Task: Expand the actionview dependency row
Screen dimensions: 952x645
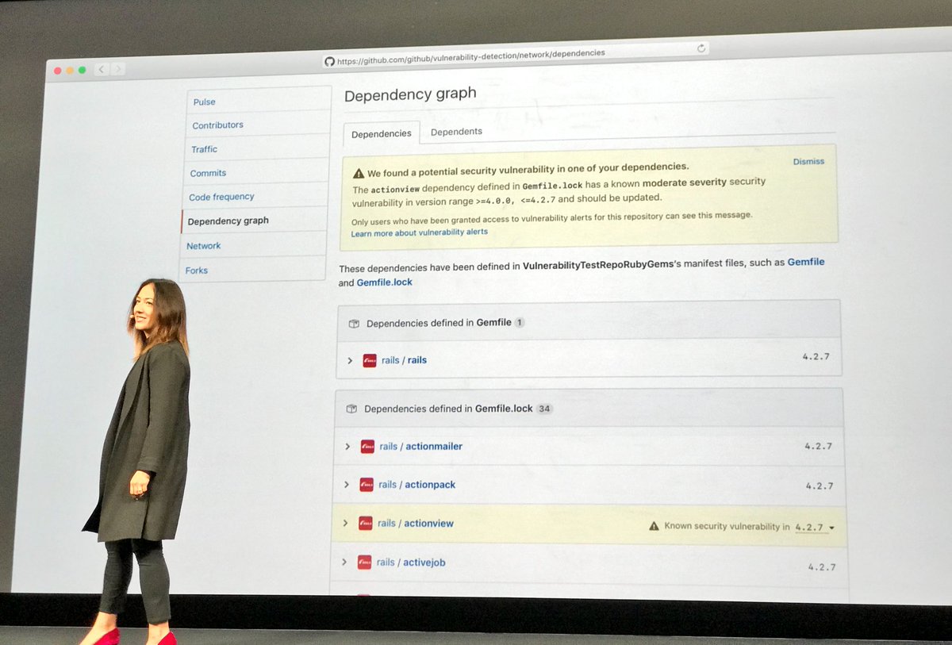Action: tap(345, 523)
